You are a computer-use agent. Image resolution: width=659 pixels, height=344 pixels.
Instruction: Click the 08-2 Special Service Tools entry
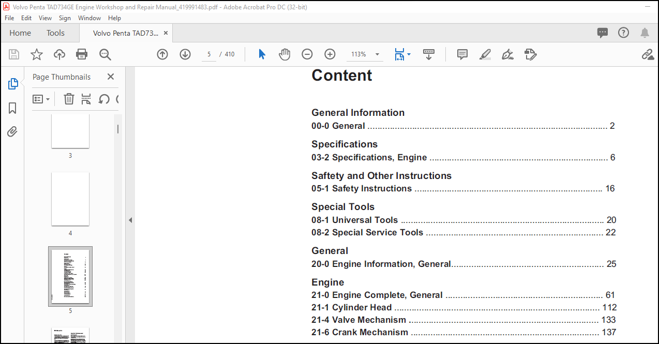coord(463,232)
